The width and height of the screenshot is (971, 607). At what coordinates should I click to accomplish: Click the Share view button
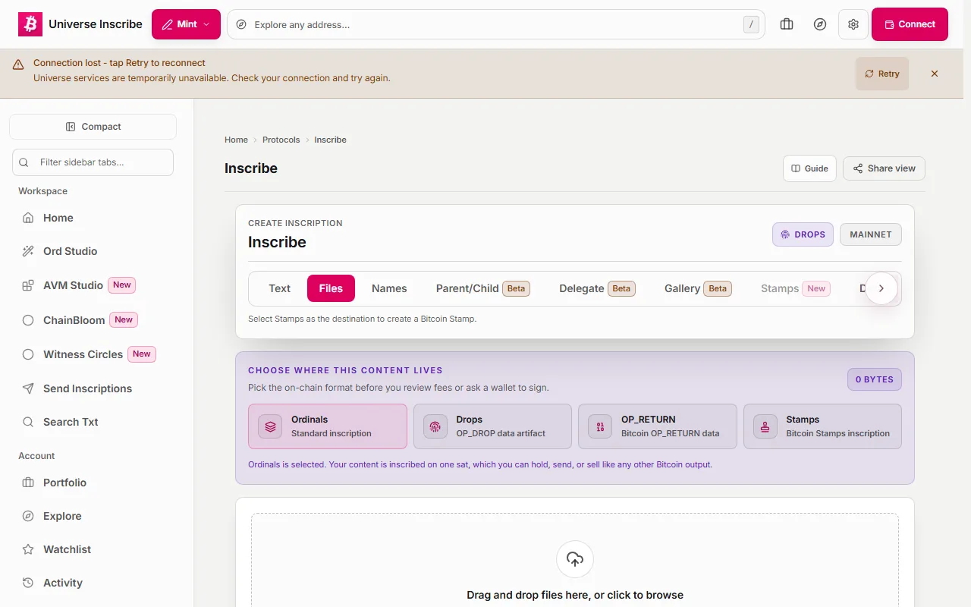click(884, 168)
